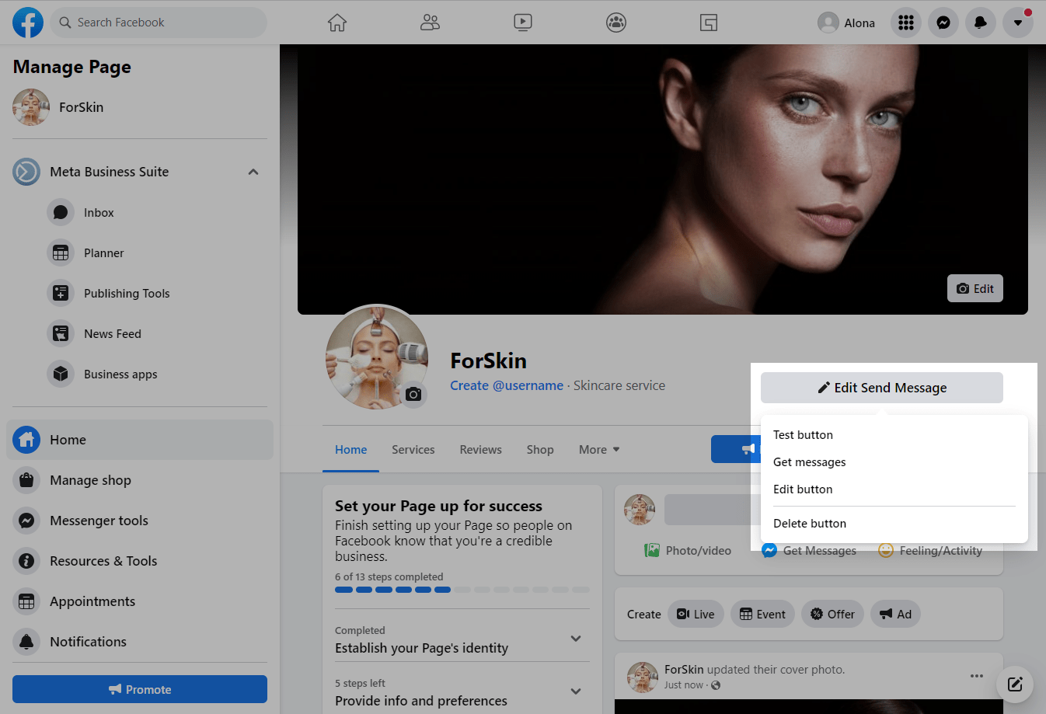Open the Groups icon in top navigation
The image size is (1046, 714).
(x=616, y=23)
